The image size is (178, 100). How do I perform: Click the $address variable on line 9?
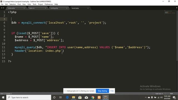click(x=21, y=40)
